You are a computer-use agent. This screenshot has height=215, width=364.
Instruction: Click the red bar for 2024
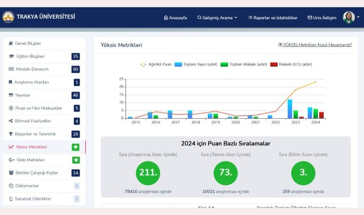pos(321,115)
